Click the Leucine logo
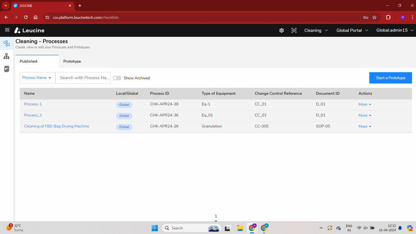Image resolution: width=416 pixels, height=234 pixels. 29,30
